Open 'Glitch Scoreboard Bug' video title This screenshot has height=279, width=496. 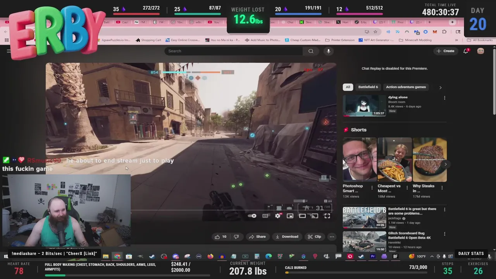point(410,235)
